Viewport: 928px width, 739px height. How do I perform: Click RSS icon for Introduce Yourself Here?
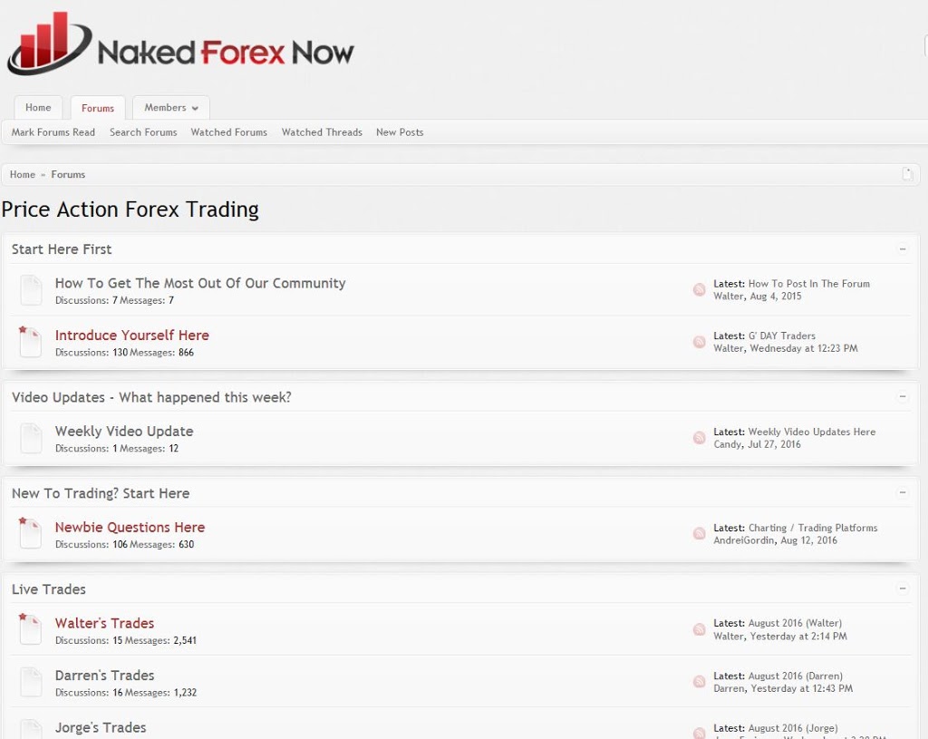tap(699, 342)
